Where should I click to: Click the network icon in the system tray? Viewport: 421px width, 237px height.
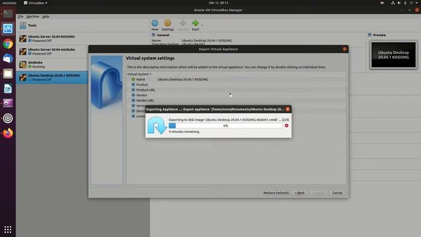tap(393, 3)
